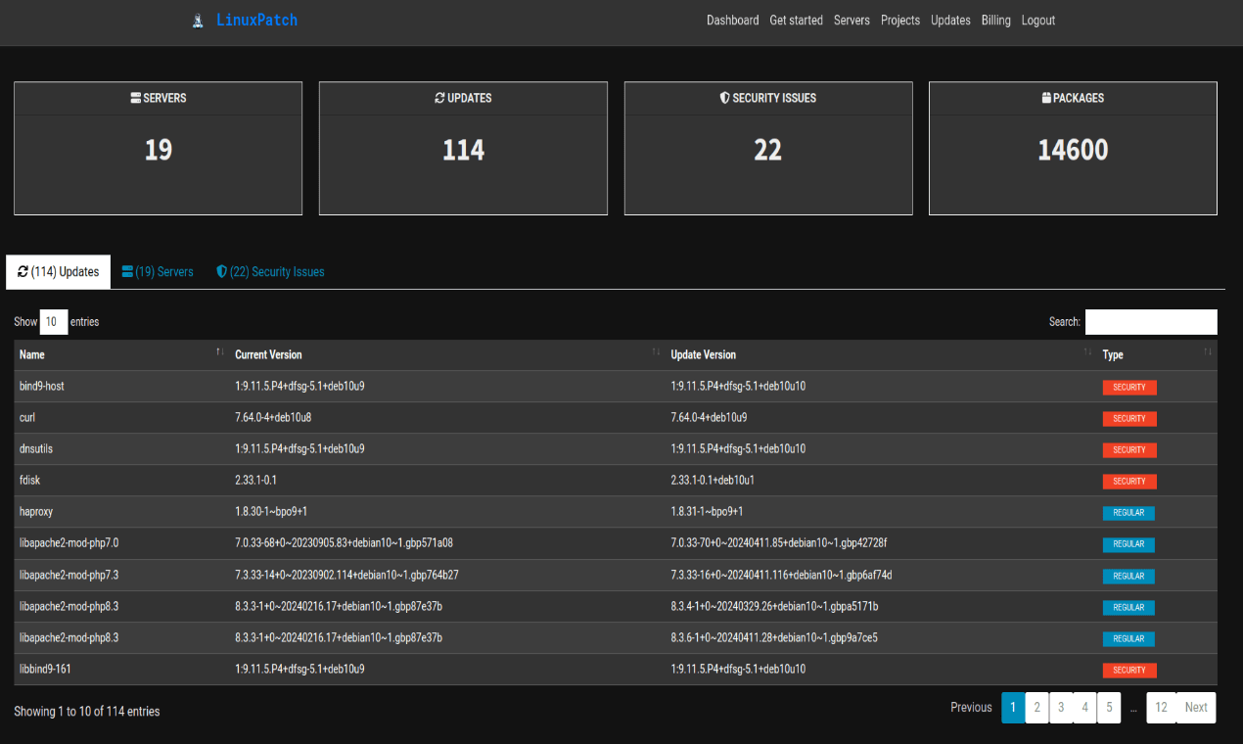Click the curl package name

(27, 417)
